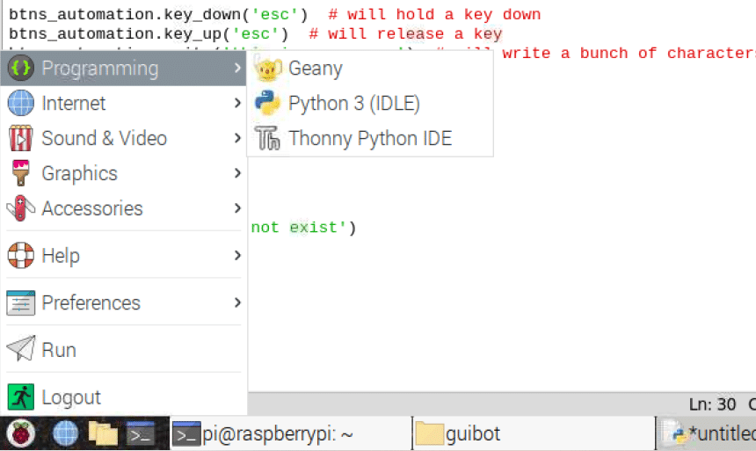
Task: Expand the Accessories submenu arrow
Action: pos(237,209)
